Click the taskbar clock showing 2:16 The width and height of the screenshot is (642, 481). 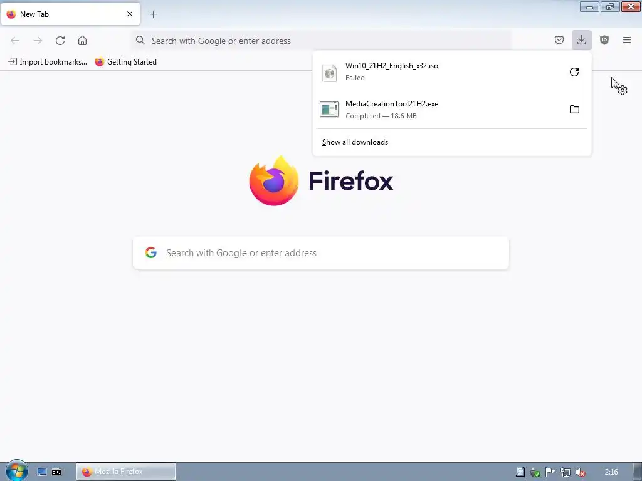pyautogui.click(x=611, y=472)
